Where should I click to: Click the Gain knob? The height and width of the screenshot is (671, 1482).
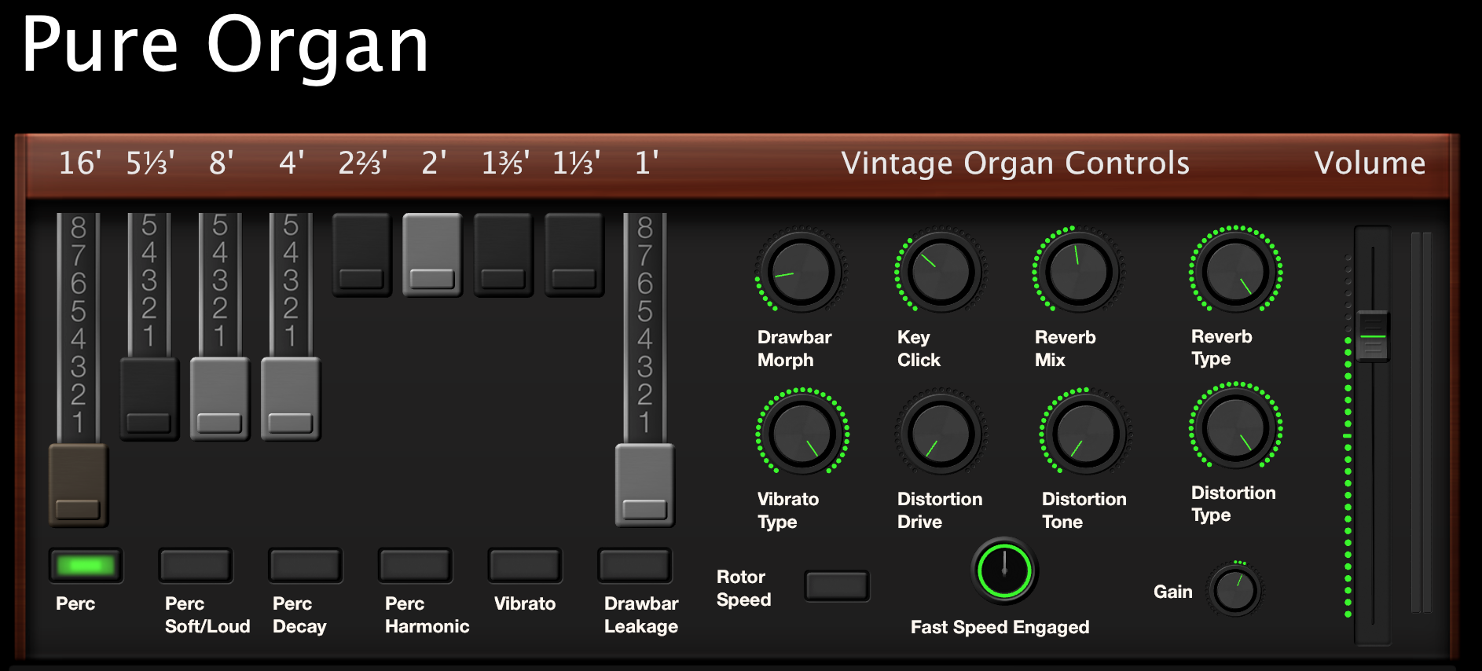click(x=1235, y=590)
